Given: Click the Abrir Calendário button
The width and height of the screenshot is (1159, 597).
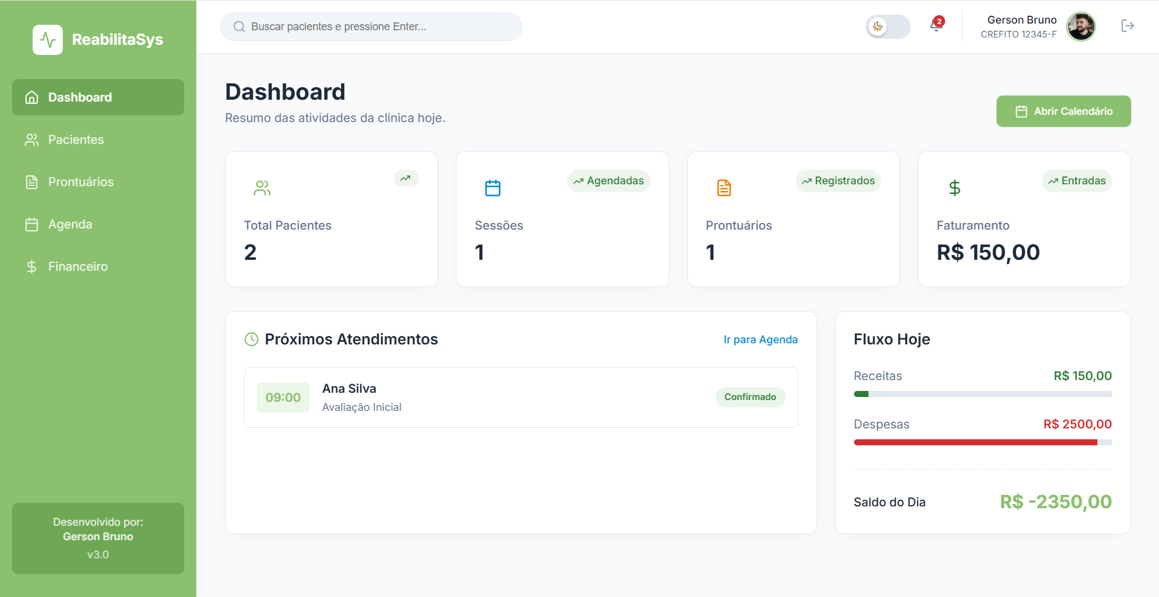Looking at the screenshot, I should click(1064, 111).
